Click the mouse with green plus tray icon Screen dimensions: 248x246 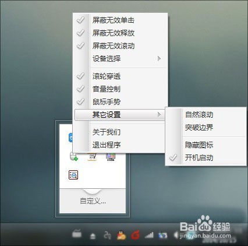74,156
